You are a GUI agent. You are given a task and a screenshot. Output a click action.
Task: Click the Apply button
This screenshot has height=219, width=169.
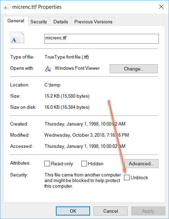[x=148, y=211]
